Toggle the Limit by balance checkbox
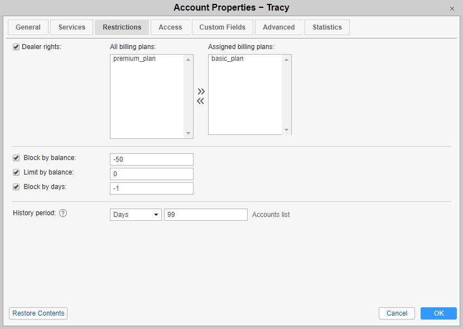 16,172
